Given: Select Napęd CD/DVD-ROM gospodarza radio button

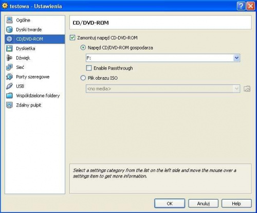Looking at the screenshot, I should coord(83,47).
